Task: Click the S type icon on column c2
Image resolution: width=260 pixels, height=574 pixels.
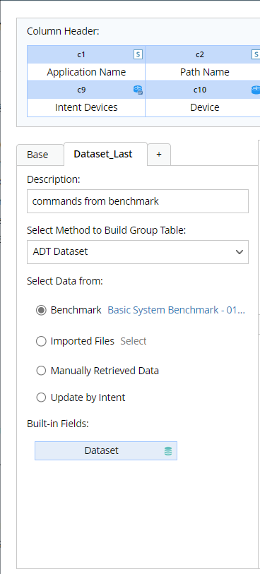Action: pyautogui.click(x=256, y=54)
